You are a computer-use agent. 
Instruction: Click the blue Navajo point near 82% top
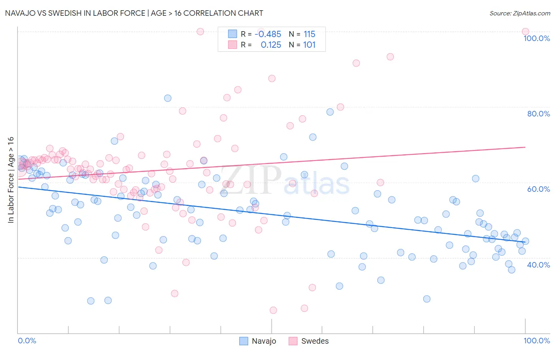click(168, 98)
